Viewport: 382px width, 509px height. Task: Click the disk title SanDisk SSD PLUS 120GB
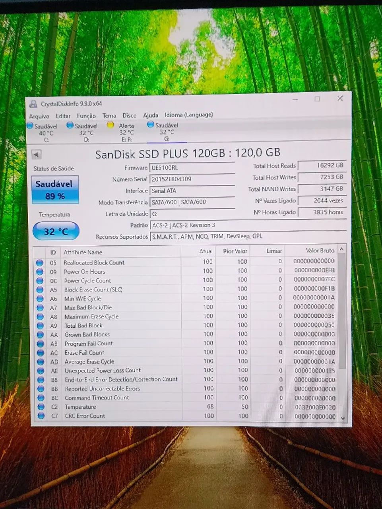(x=188, y=153)
